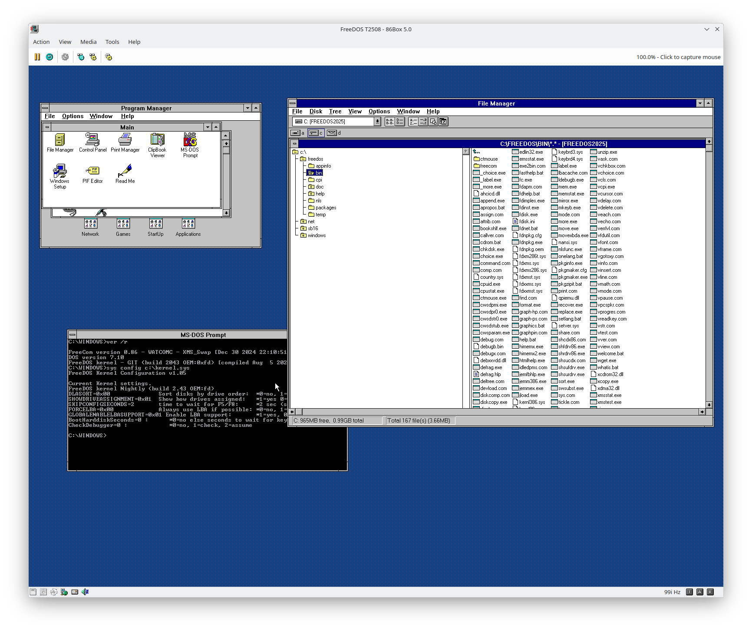Click the cyan hard reset toolbar icon

click(x=49, y=57)
